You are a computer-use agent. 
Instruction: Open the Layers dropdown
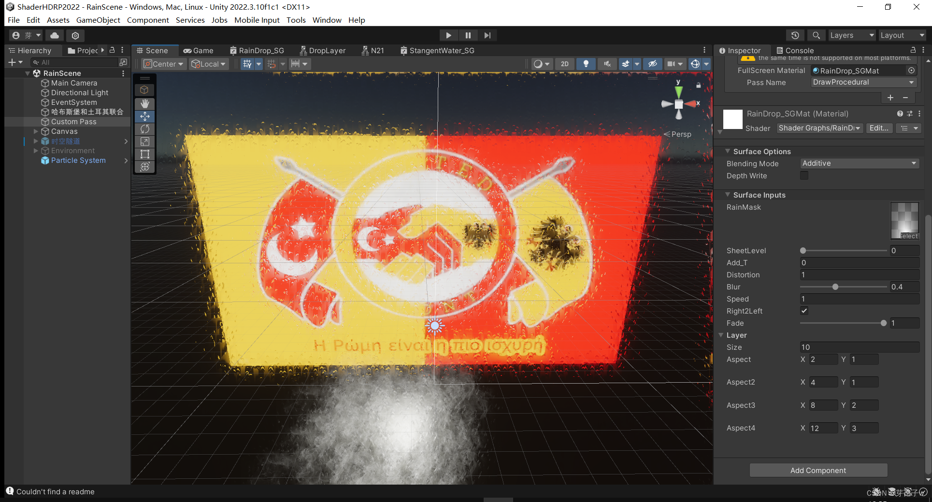click(852, 35)
